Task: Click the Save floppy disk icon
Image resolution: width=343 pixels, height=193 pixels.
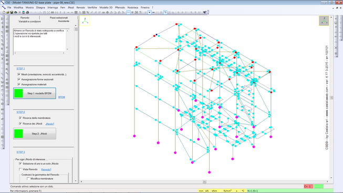Action: pyautogui.click(x=12, y=13)
